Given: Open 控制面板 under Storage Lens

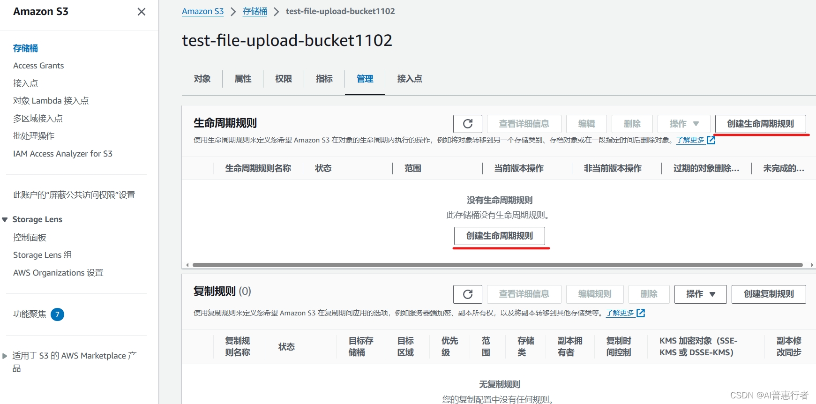Looking at the screenshot, I should click(30, 238).
